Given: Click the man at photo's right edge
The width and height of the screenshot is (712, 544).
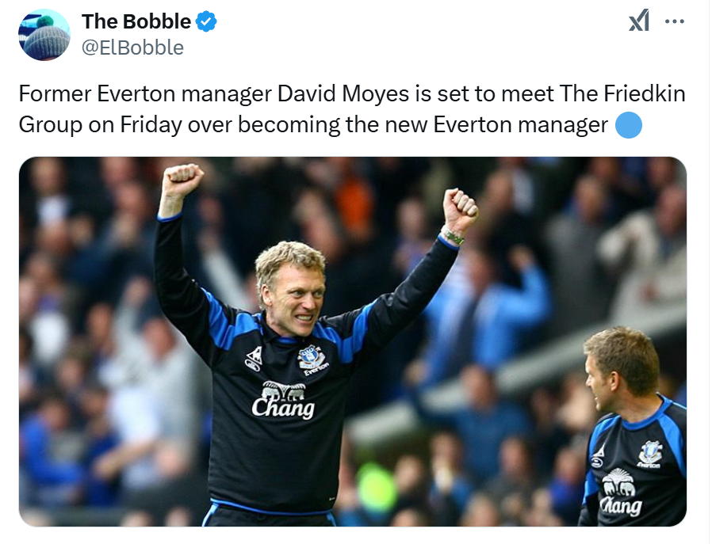Looking at the screenshot, I should click(x=634, y=426).
